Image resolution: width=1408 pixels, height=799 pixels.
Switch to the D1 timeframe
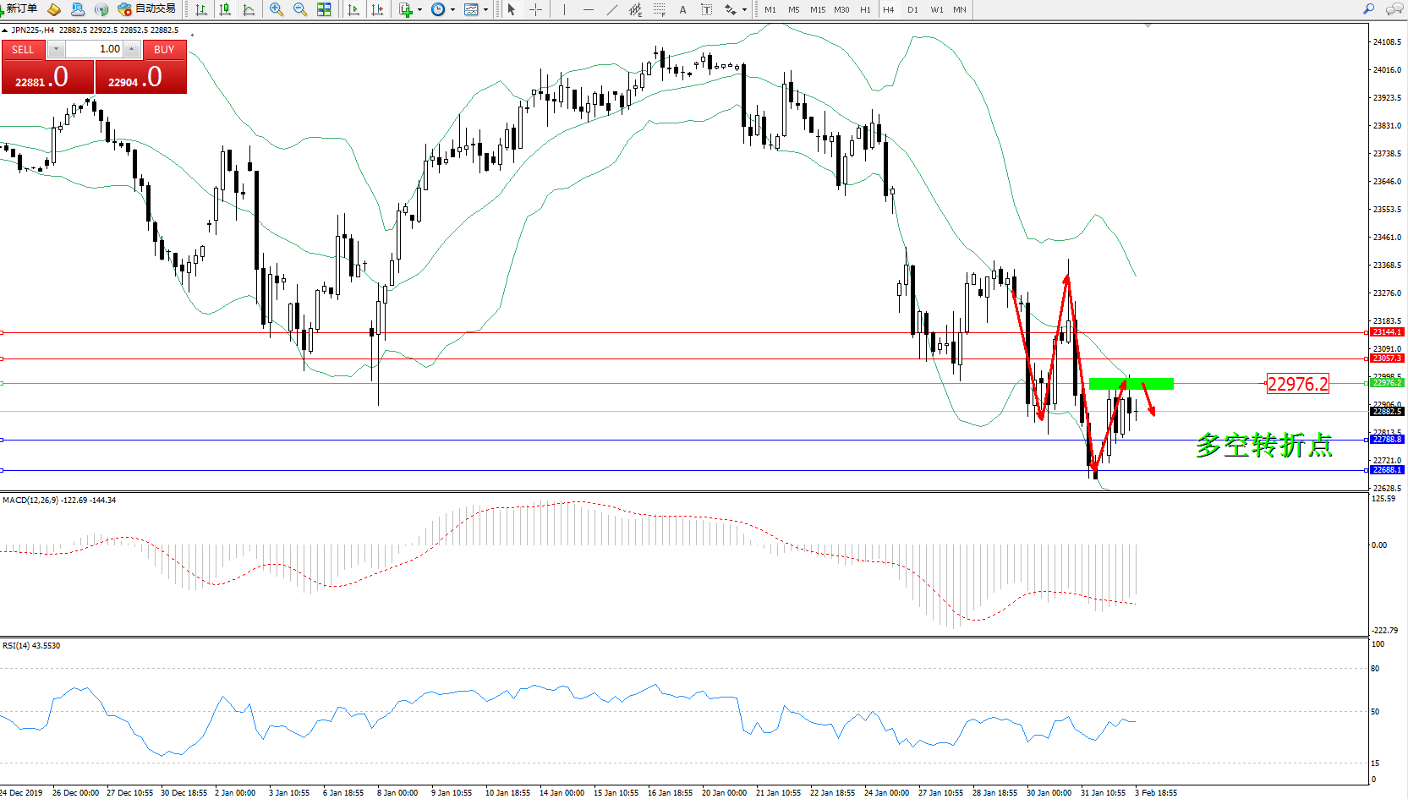[x=912, y=10]
